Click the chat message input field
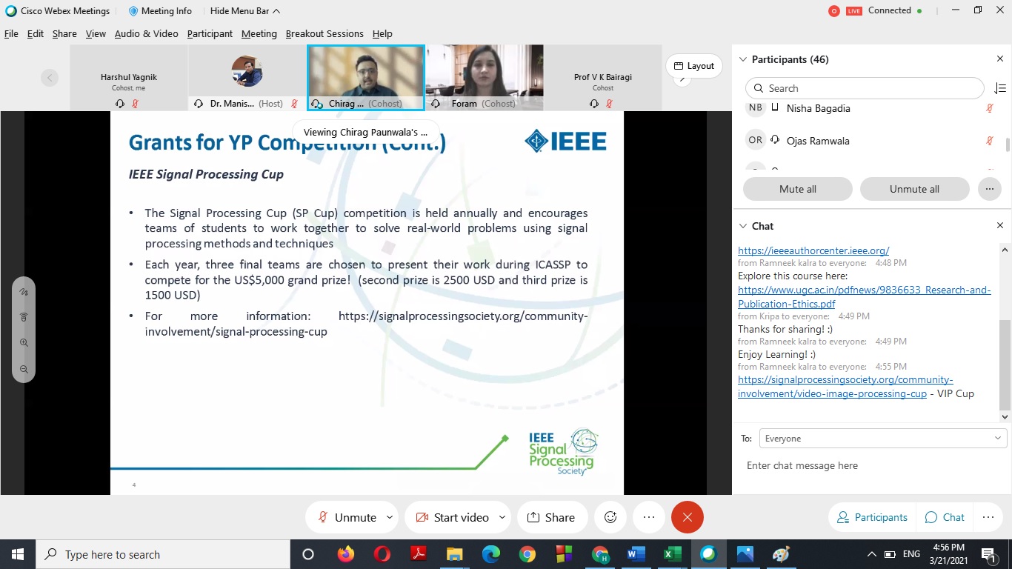The height and width of the screenshot is (569, 1012). (870, 466)
